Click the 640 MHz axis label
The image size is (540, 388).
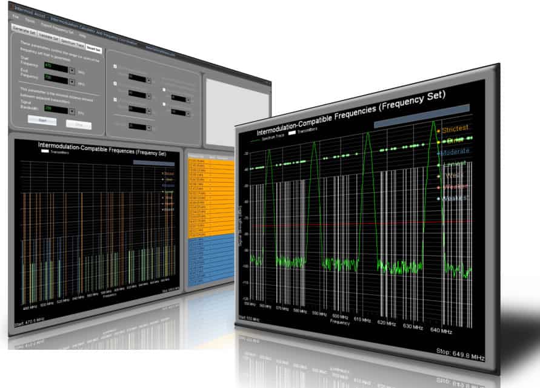point(441,330)
